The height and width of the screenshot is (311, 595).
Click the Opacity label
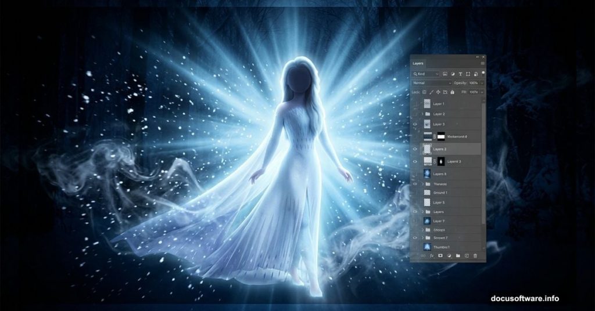coord(461,83)
